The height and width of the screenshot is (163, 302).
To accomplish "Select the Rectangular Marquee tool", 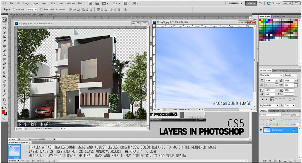I will 4,24.
